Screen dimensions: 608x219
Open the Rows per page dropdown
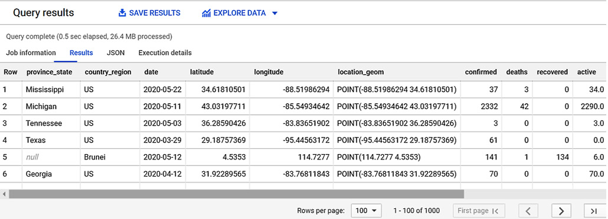[366, 211]
